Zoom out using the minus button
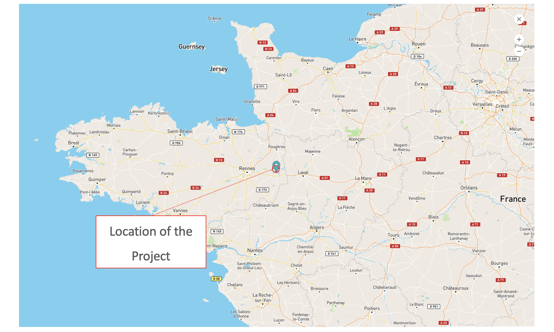 point(519,51)
